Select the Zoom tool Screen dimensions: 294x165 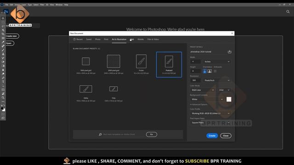coord(3,98)
